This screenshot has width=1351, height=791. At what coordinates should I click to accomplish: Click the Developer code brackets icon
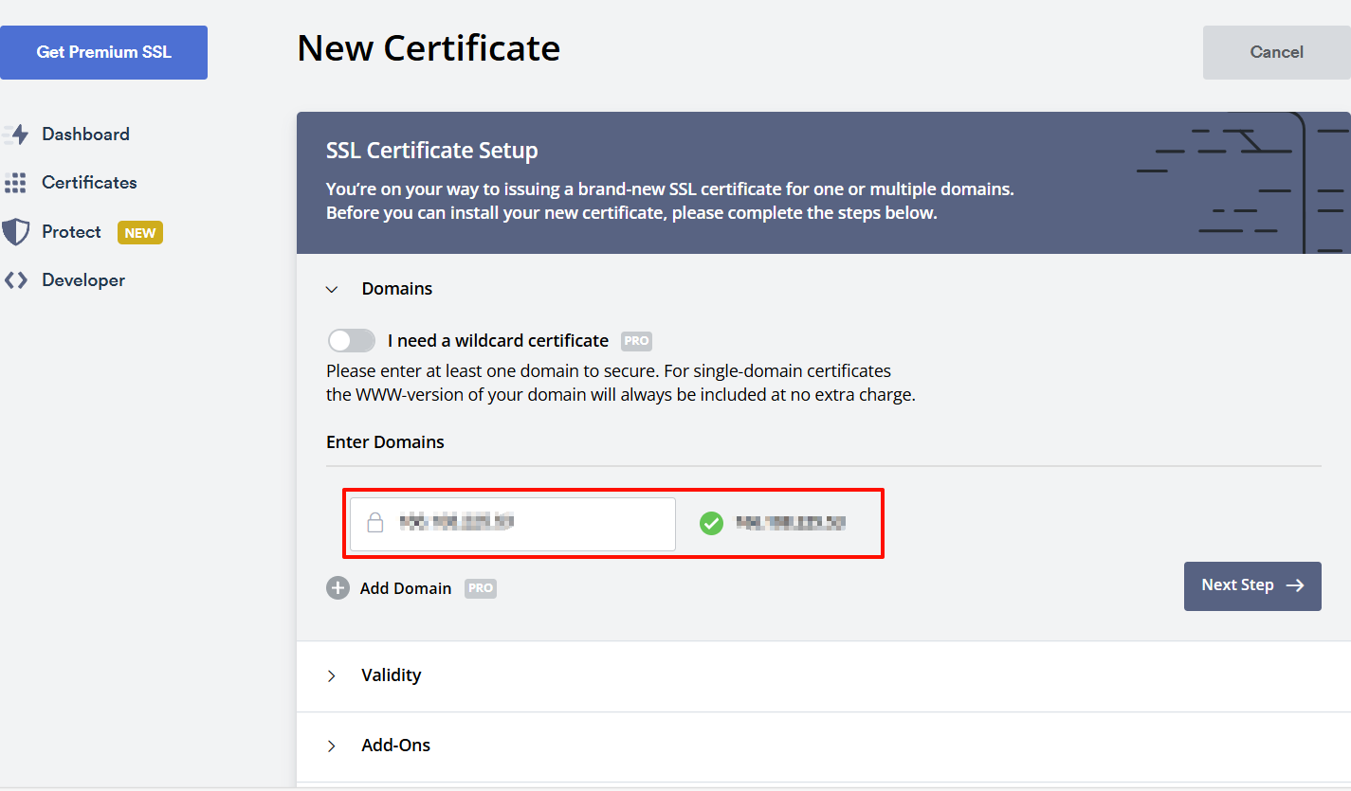pos(15,280)
